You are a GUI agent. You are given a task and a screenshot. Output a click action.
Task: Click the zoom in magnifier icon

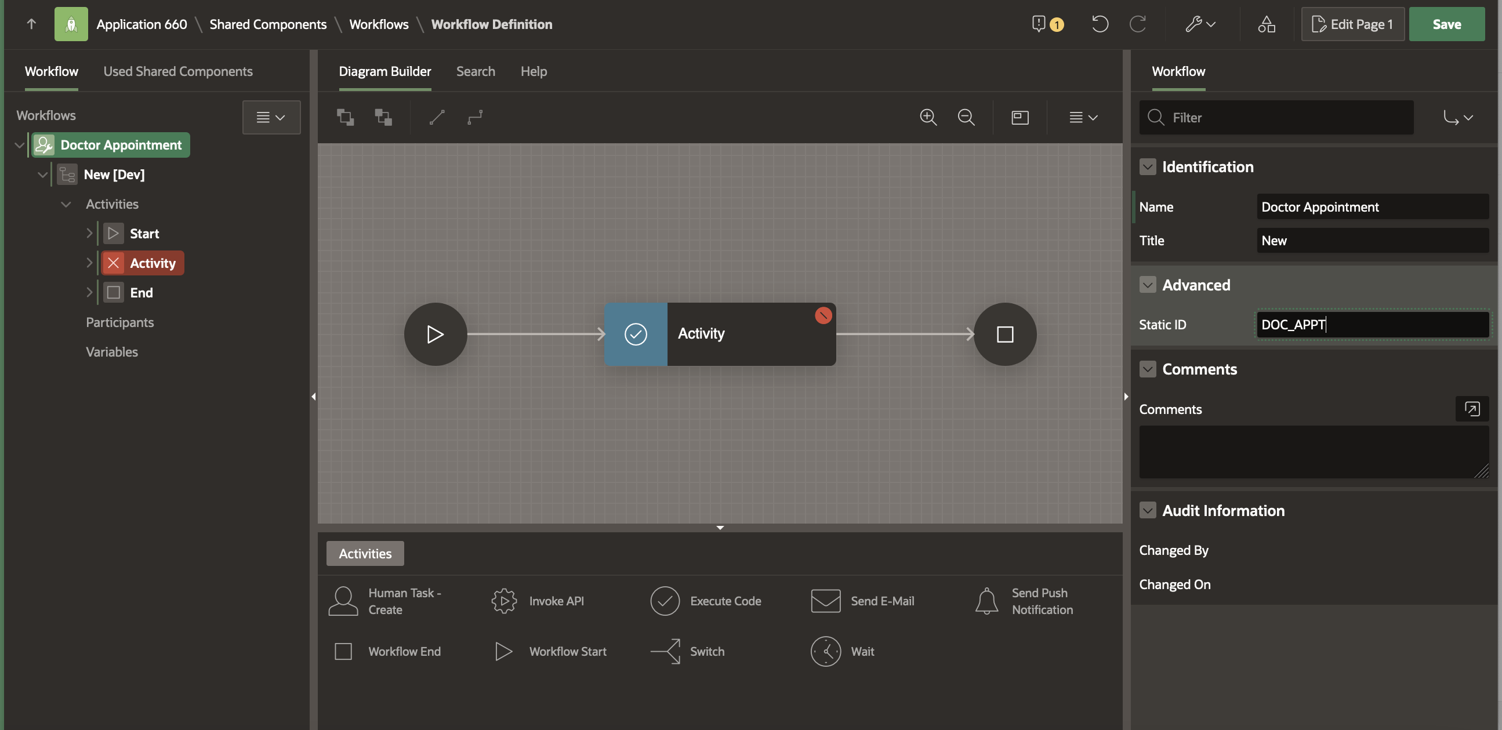click(x=928, y=117)
